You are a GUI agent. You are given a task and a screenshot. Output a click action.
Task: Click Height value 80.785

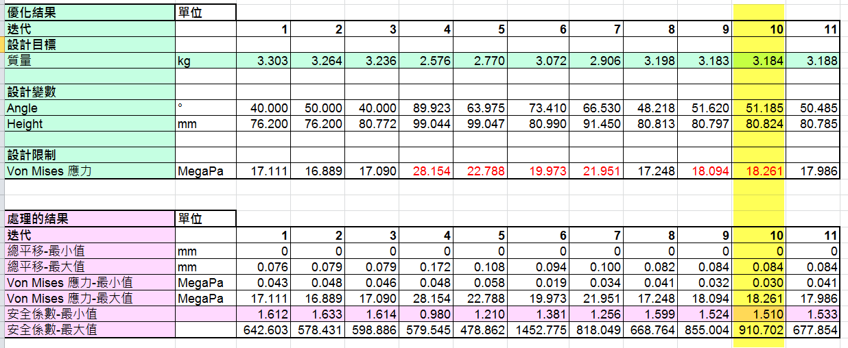pyautogui.click(x=813, y=123)
